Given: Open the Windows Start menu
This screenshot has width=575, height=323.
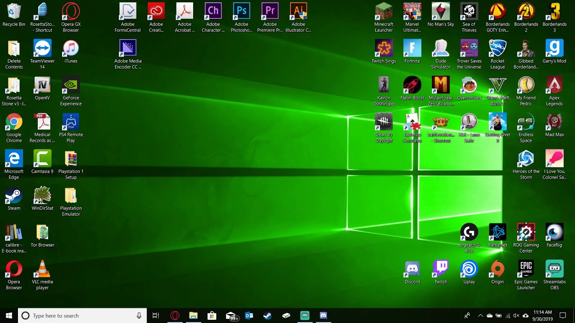Looking at the screenshot, I should point(9,315).
